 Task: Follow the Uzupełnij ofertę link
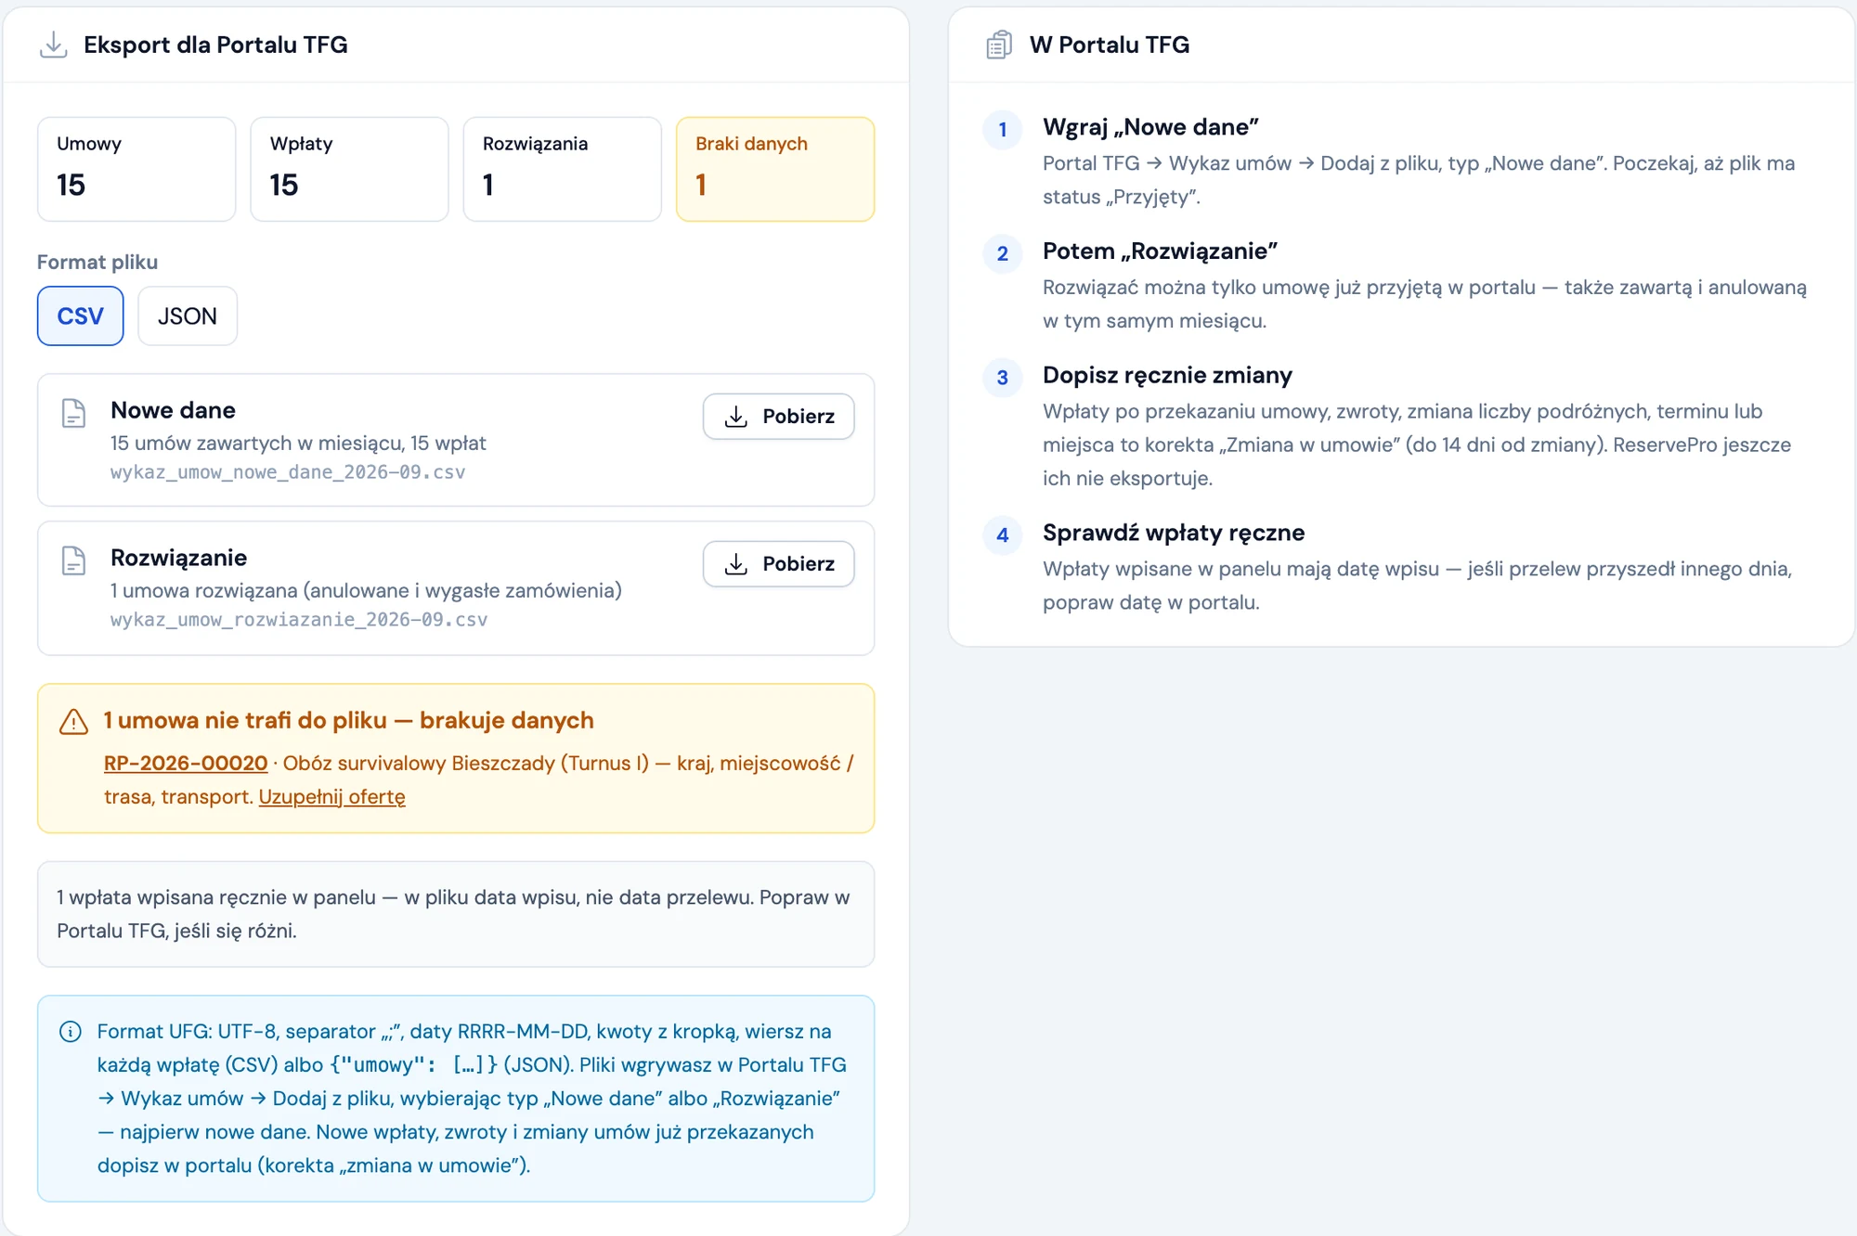point(331,796)
